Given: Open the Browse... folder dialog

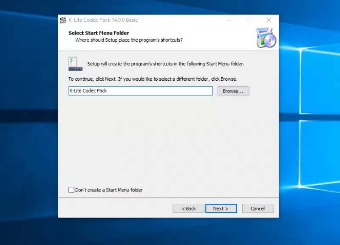Looking at the screenshot, I should pos(233,91).
